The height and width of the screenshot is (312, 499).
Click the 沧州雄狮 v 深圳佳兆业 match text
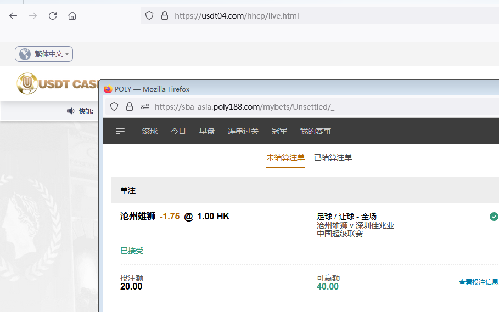point(356,225)
